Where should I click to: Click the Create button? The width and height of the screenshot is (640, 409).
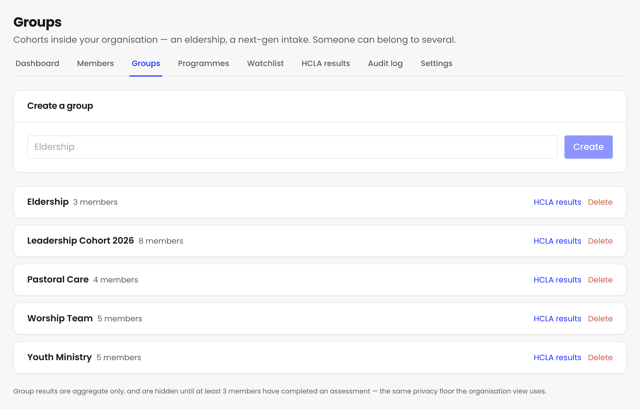[588, 147]
